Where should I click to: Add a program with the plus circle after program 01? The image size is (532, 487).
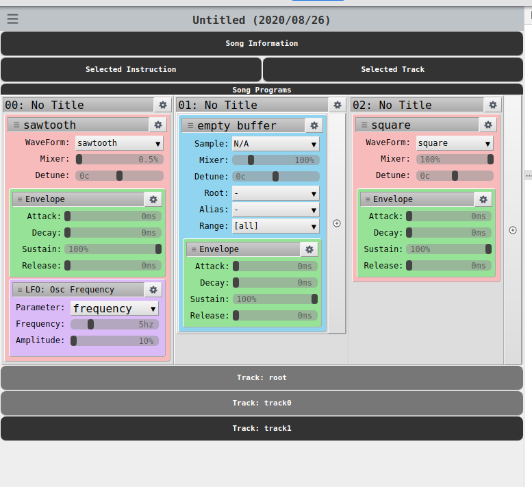(x=337, y=223)
